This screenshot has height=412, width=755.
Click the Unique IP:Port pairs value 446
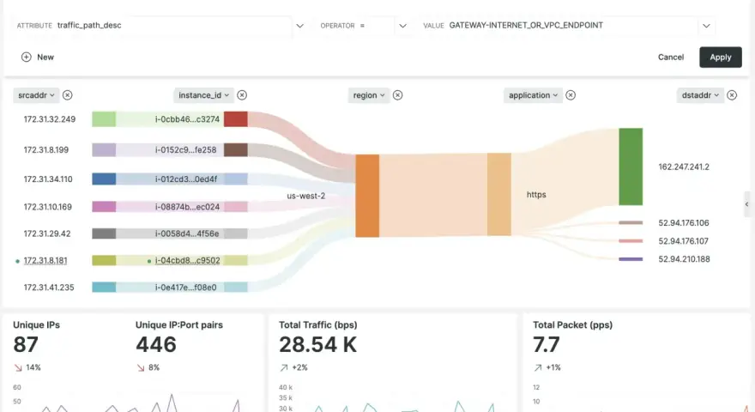click(x=156, y=344)
